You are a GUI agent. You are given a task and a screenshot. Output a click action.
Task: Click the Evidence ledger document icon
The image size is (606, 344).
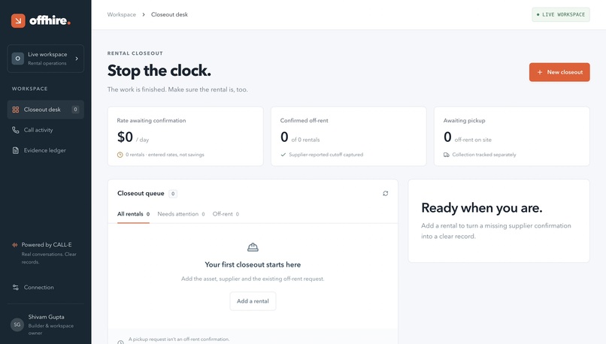tap(16, 150)
